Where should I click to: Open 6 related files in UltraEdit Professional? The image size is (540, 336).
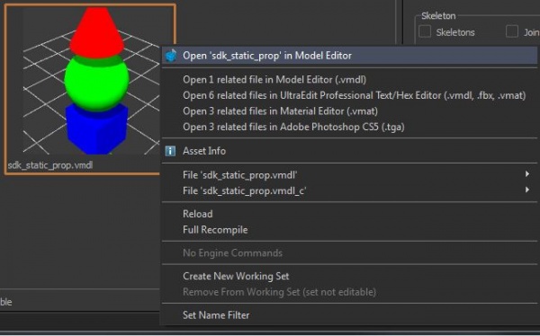[x=349, y=95]
